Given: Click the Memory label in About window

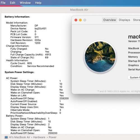Looking at the screenshot, I should tap(133, 57).
